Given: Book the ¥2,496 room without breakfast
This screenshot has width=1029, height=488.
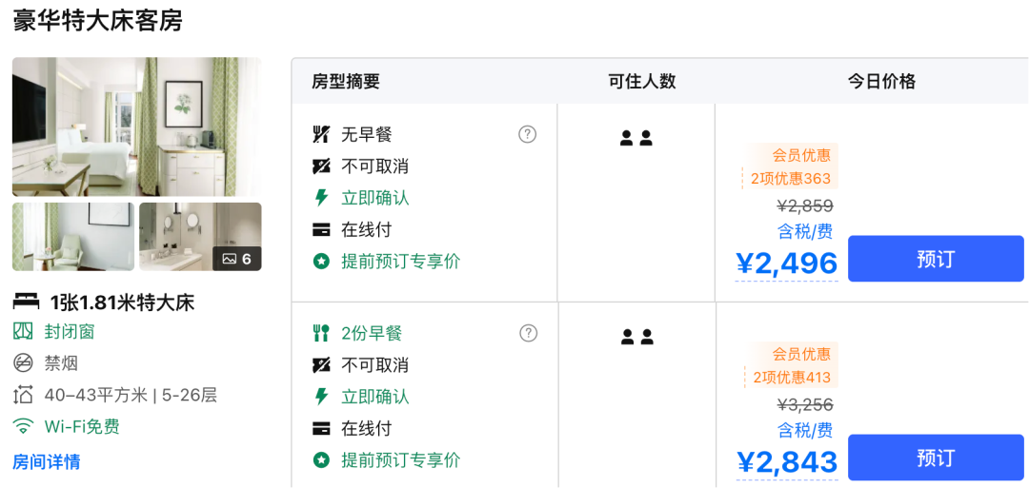Looking at the screenshot, I should [935, 259].
